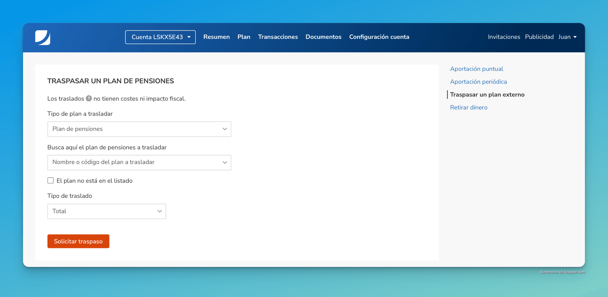The image size is (608, 297).
Task: Open the Plan section in navigation
Action: [244, 37]
